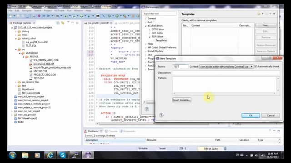Maximize the Package Explorer view
Viewport: 291px width, 163px height.
(77, 23)
